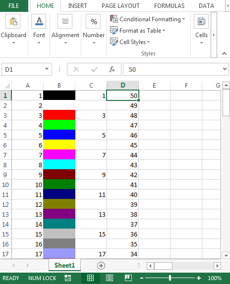The width and height of the screenshot is (230, 284).
Task: Open the INSERT ribbon tab
Action: pyautogui.click(x=77, y=6)
